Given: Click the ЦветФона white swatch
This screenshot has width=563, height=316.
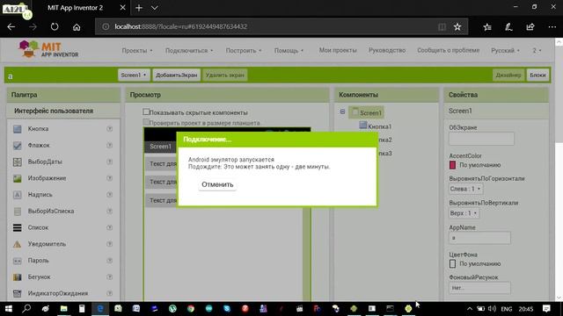Looking at the screenshot, I should pos(452,263).
